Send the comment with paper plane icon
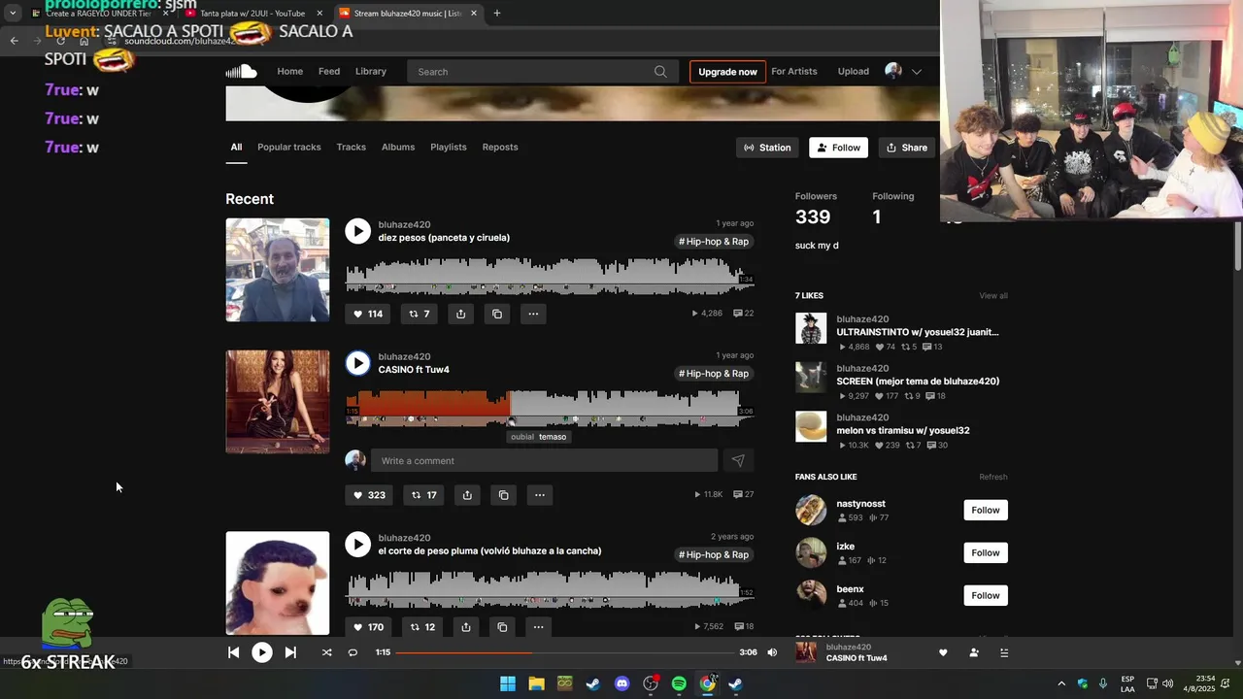The image size is (1243, 699). tap(738, 461)
